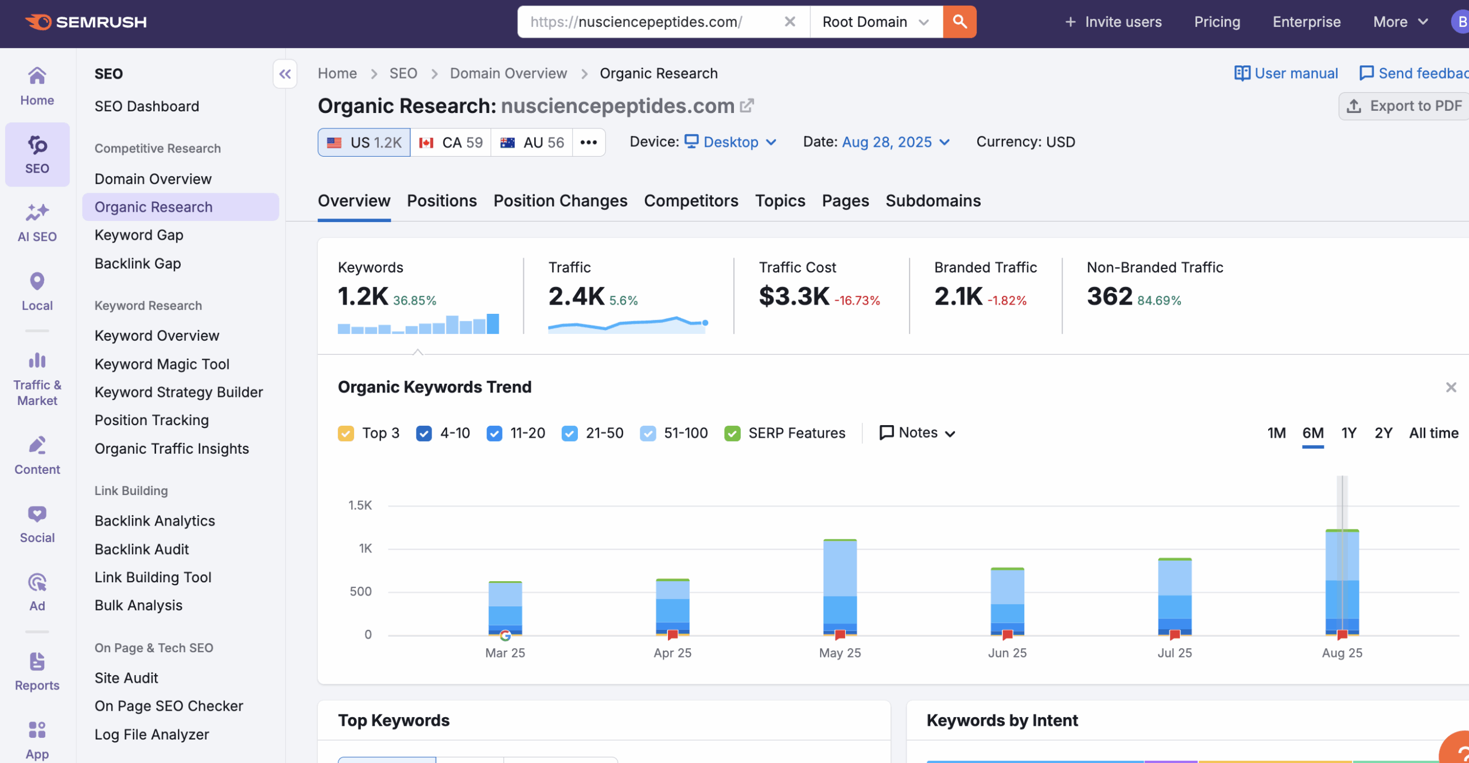Open the Home sidebar icon
Viewport: 1469px width, 763px height.
click(37, 86)
